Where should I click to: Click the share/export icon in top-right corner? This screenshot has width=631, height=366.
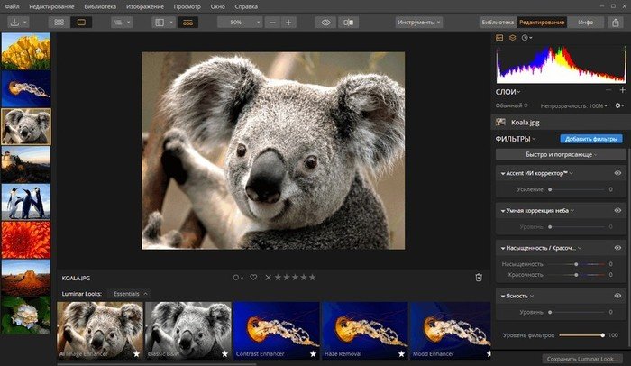[x=614, y=21]
